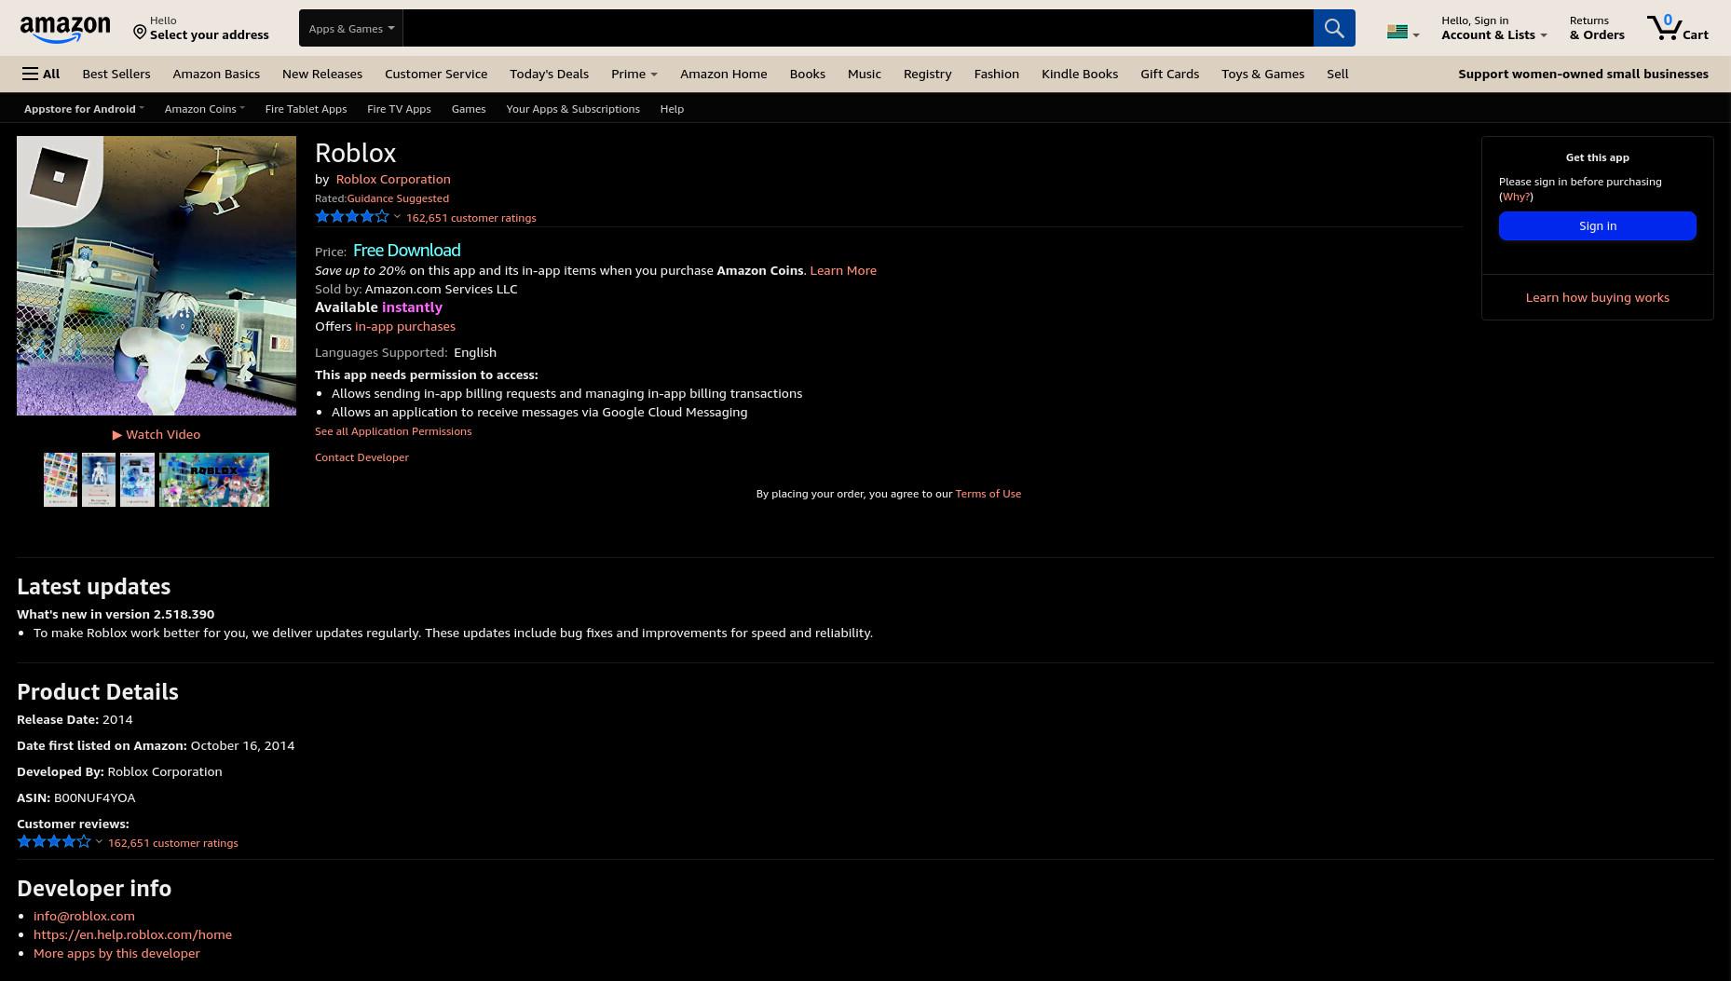Click Roblox Corporation developer link

coord(393,179)
